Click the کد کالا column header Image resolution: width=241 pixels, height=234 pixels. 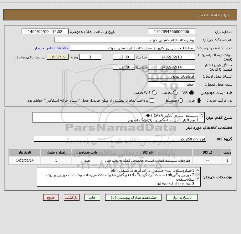(x=208, y=152)
